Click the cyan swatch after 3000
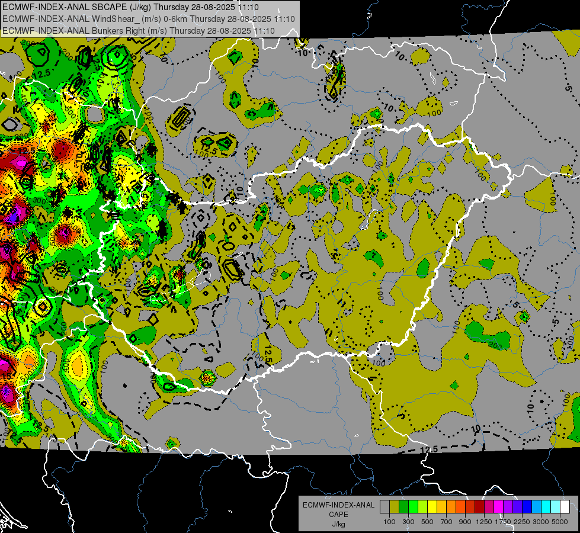580x533 pixels. tap(546, 506)
